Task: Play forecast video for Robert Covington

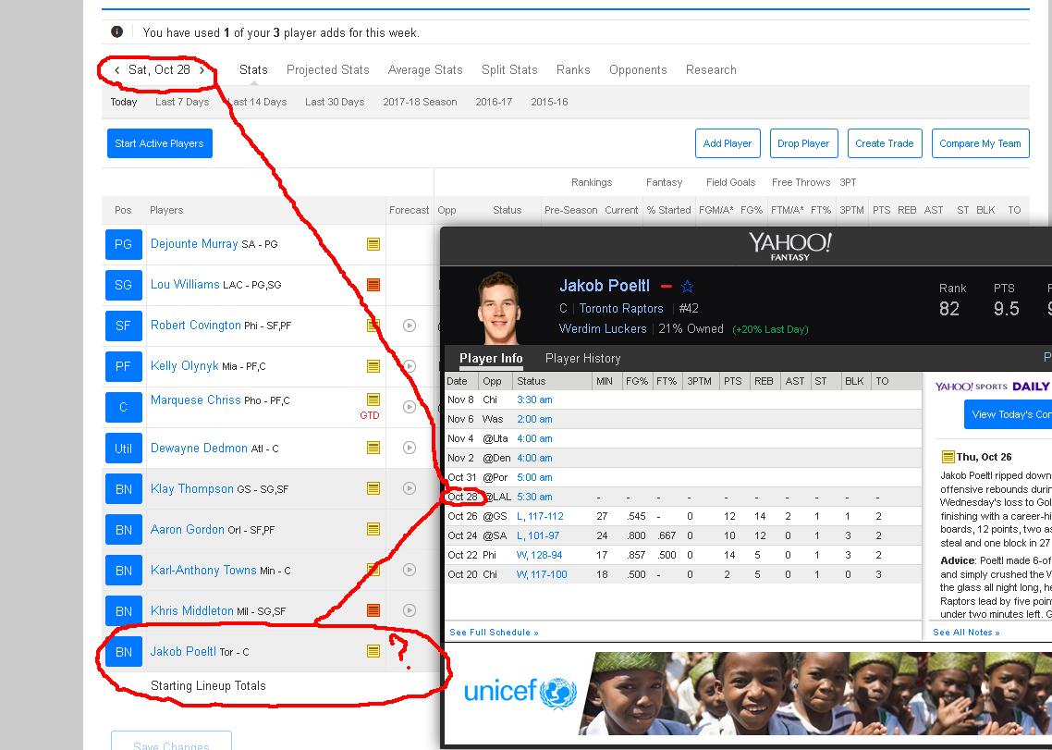Action: [x=410, y=326]
